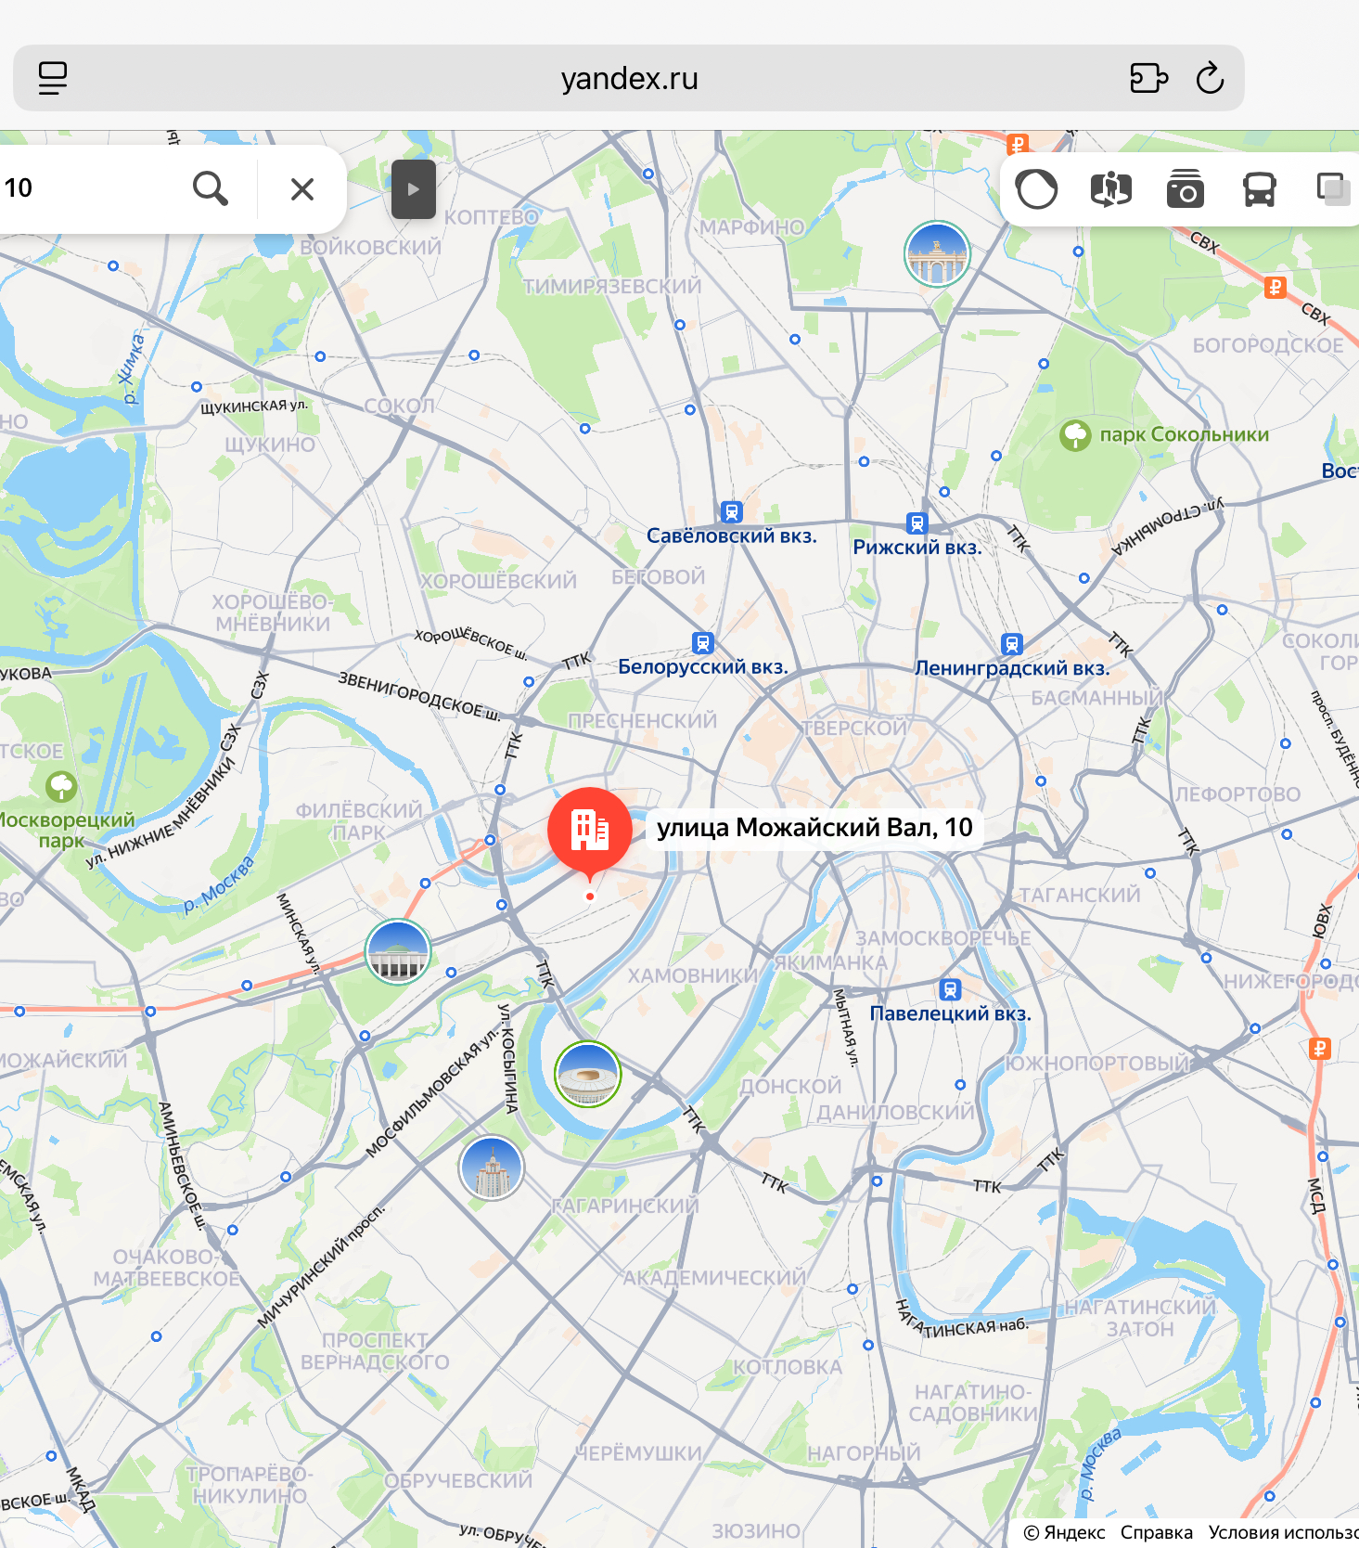Select the Ленинградский вкз. station icon

click(1012, 643)
